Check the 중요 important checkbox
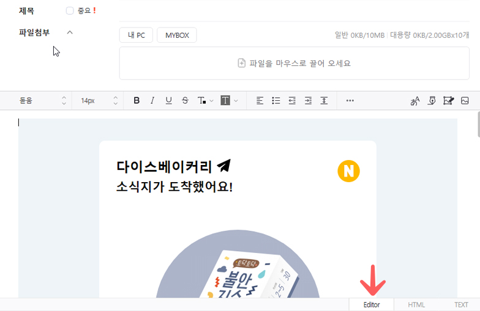The image size is (480, 311). 70,11
